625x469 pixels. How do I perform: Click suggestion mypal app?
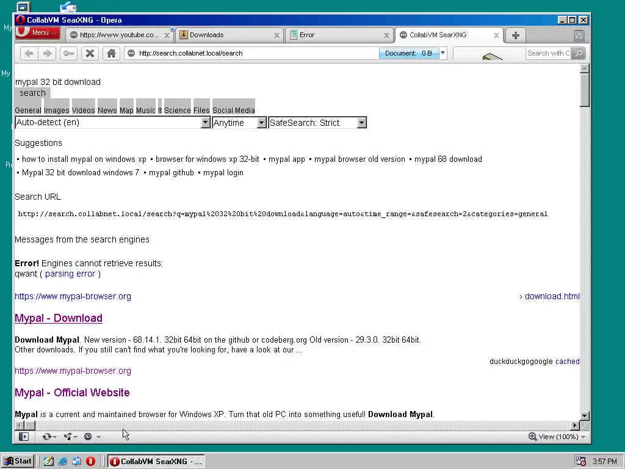point(287,159)
